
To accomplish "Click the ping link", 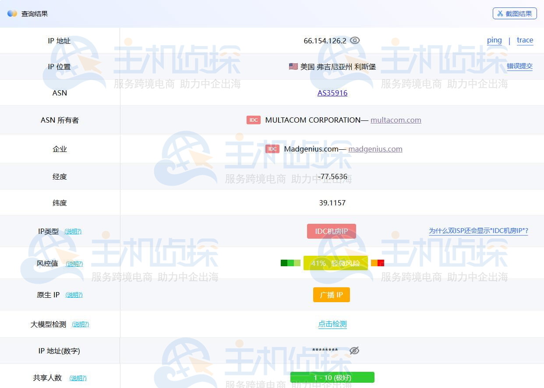I will (494, 40).
